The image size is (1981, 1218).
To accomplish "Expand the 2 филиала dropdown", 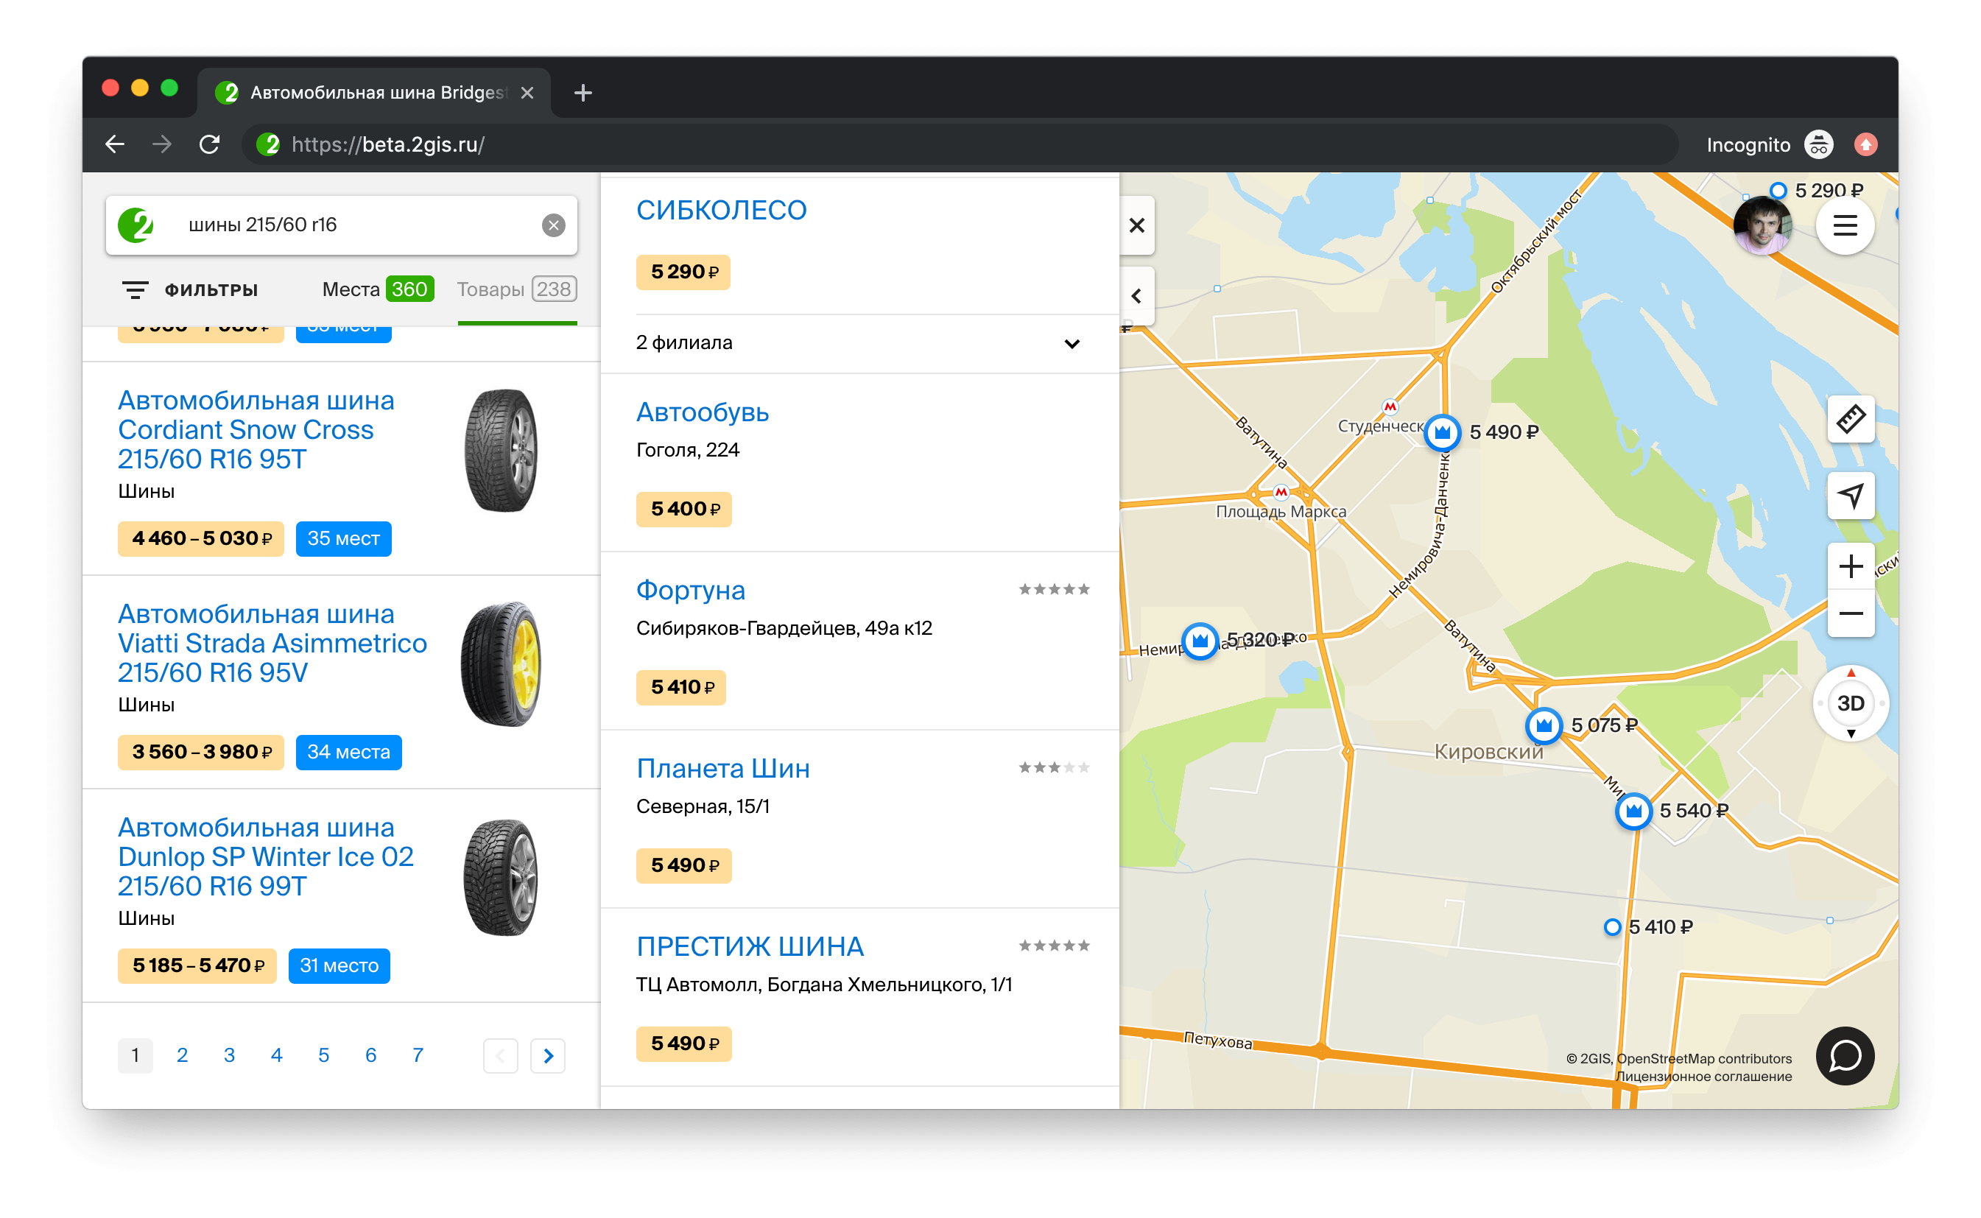I will 1071,344.
